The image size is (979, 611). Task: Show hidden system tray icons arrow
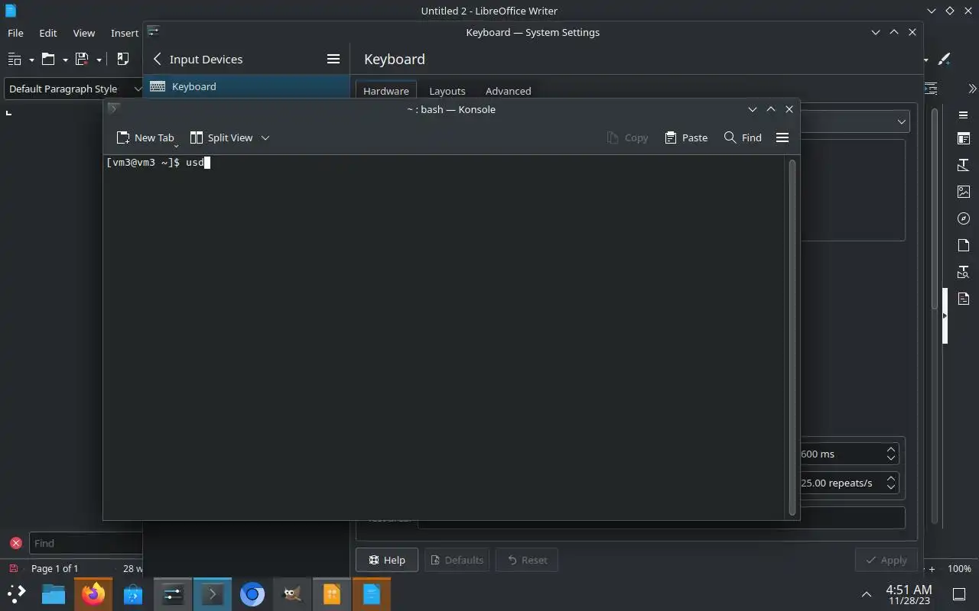pyautogui.click(x=866, y=594)
